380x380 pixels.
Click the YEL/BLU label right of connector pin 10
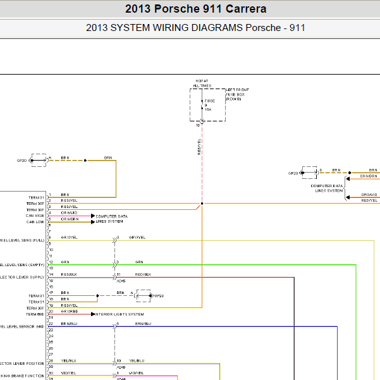pos(137,360)
